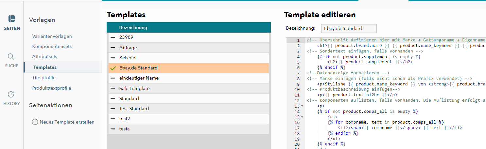Select template row Abfrage
Image resolution: width=486 pixels, height=149 pixels.
(x=189, y=48)
